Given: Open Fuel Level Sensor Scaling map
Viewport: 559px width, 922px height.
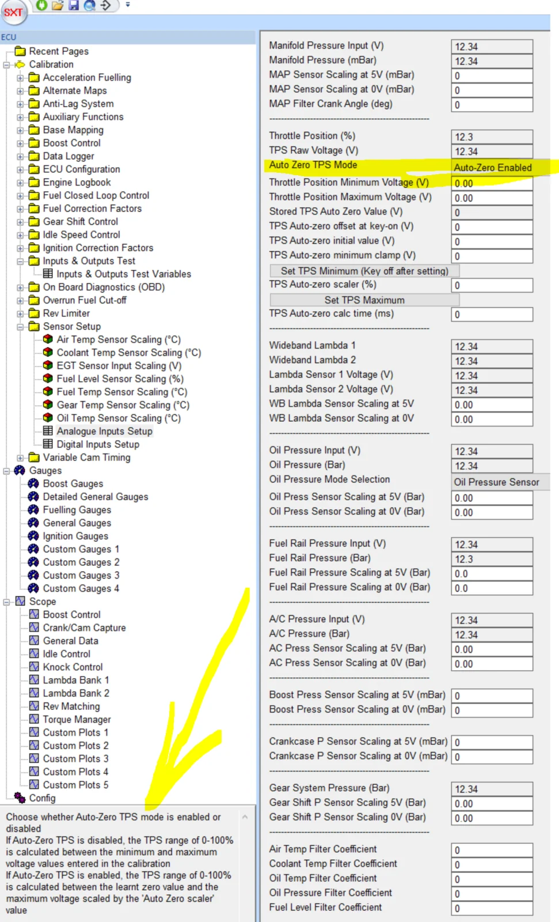Looking at the screenshot, I should pyautogui.click(x=120, y=379).
